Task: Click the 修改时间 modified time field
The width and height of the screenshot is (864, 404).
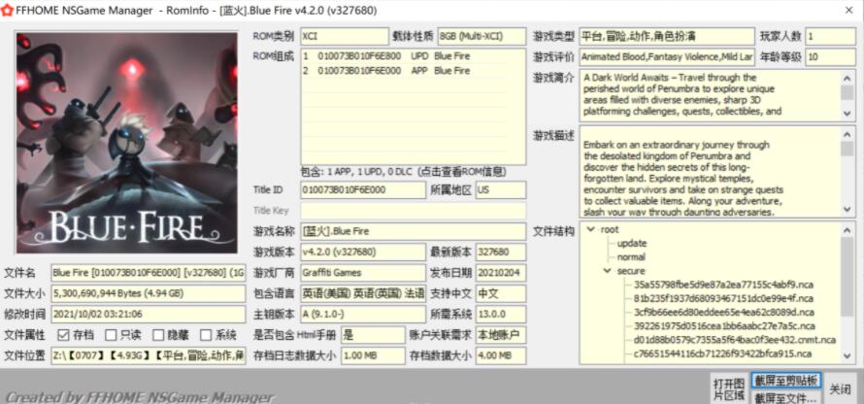Action: (x=149, y=314)
